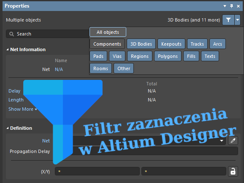Click the search magnifier icon
The height and width of the screenshot is (183, 244).
tap(11, 34)
